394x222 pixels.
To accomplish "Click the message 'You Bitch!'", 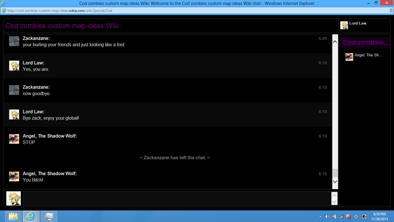I will coord(33,180).
